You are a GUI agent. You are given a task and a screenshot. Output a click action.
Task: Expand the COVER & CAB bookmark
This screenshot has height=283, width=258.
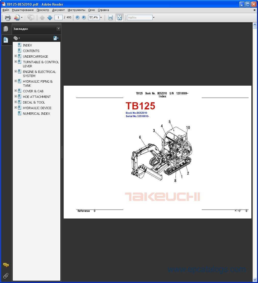(x=16, y=91)
